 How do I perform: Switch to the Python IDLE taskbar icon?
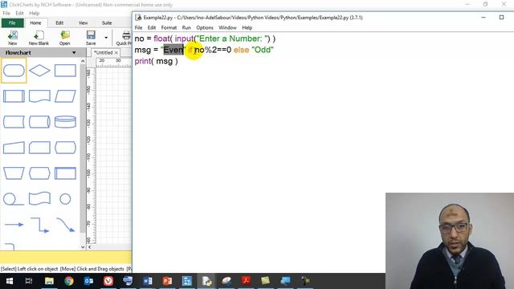click(206, 281)
